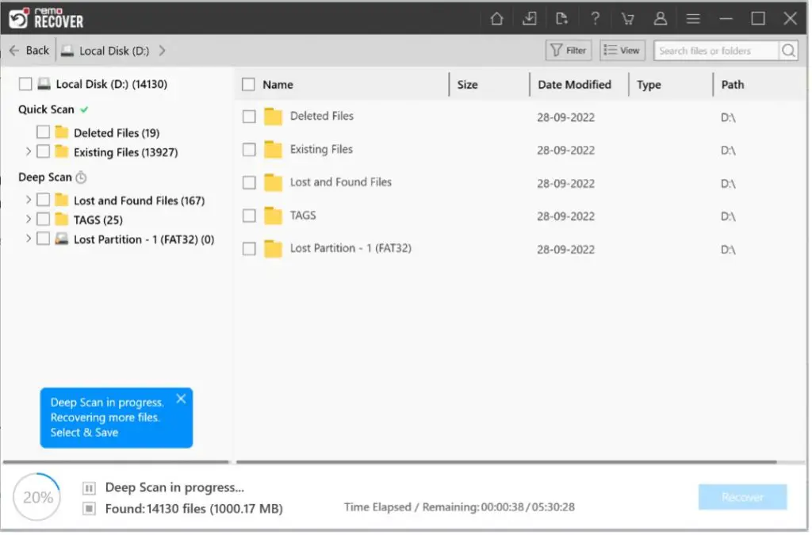Expand the Lost and Found Files tree node
812x535 pixels.
(x=29, y=201)
